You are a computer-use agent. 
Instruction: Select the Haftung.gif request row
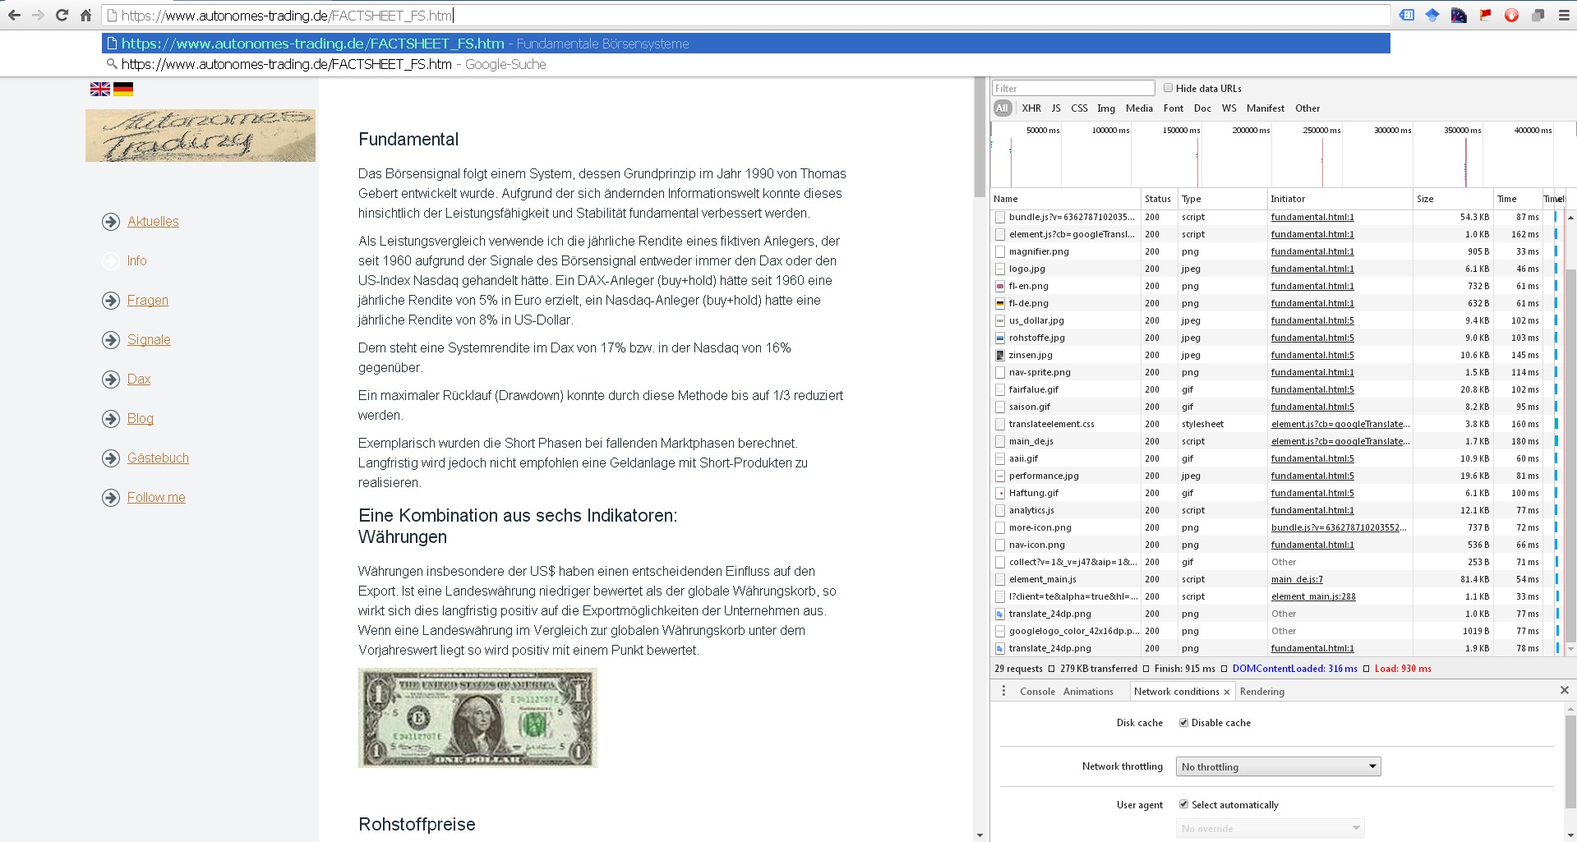(1276, 493)
